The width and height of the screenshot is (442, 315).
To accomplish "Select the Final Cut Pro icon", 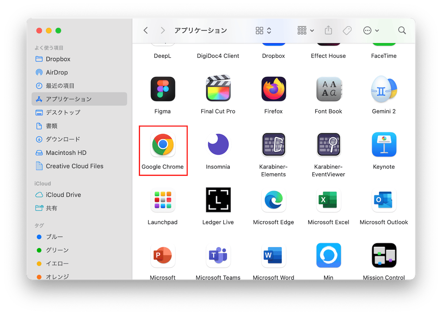I will pyautogui.click(x=218, y=88).
